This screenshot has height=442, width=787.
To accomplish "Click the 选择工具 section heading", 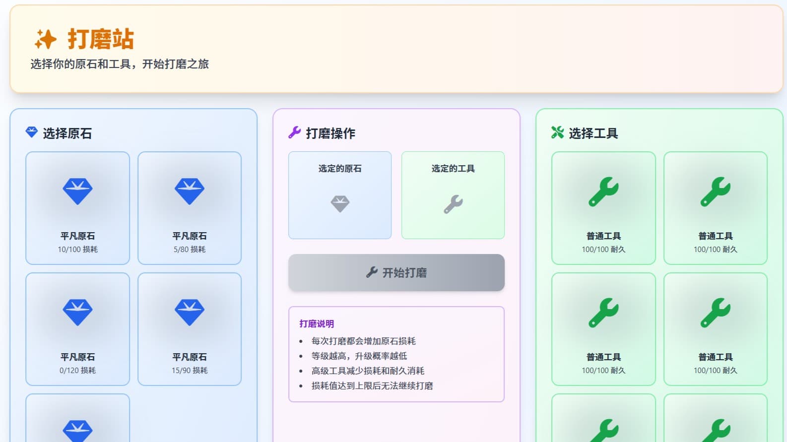I will [x=593, y=133].
